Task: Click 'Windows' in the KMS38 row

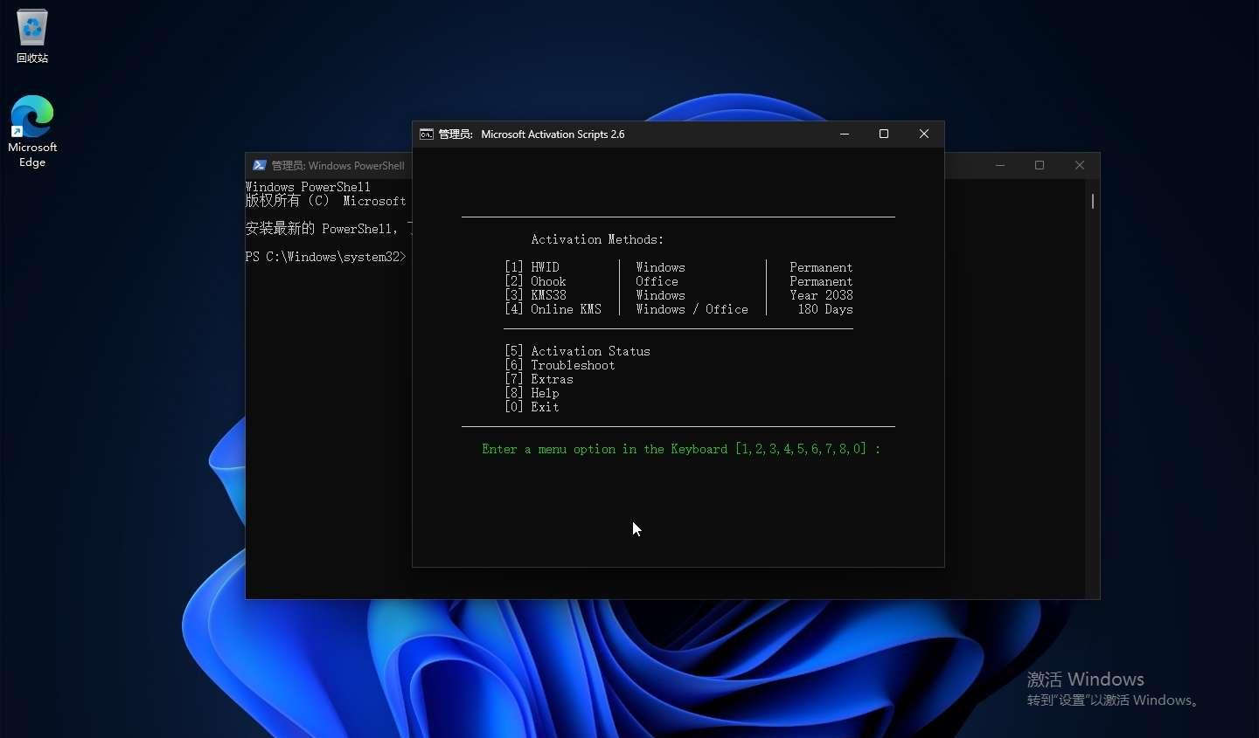Action: pyautogui.click(x=660, y=295)
